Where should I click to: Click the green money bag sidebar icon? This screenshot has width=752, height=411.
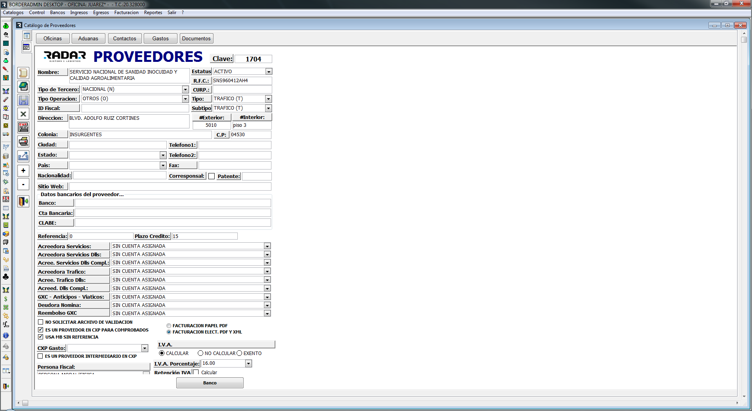coord(5,26)
